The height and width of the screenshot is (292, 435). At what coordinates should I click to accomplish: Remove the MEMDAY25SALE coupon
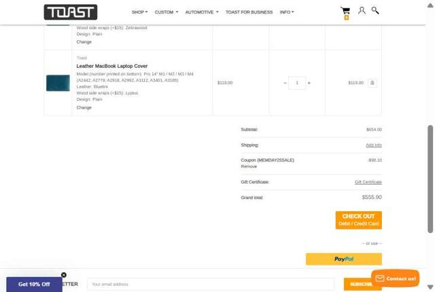[249, 166]
